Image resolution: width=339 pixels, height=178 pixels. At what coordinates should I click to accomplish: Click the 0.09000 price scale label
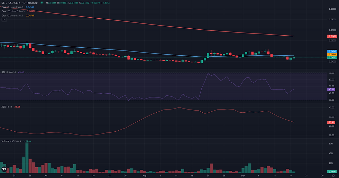pyautogui.click(x=332, y=9)
